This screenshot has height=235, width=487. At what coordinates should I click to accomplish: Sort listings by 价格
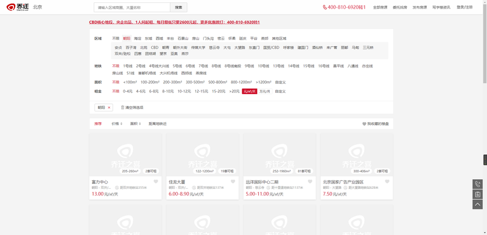coord(117,124)
